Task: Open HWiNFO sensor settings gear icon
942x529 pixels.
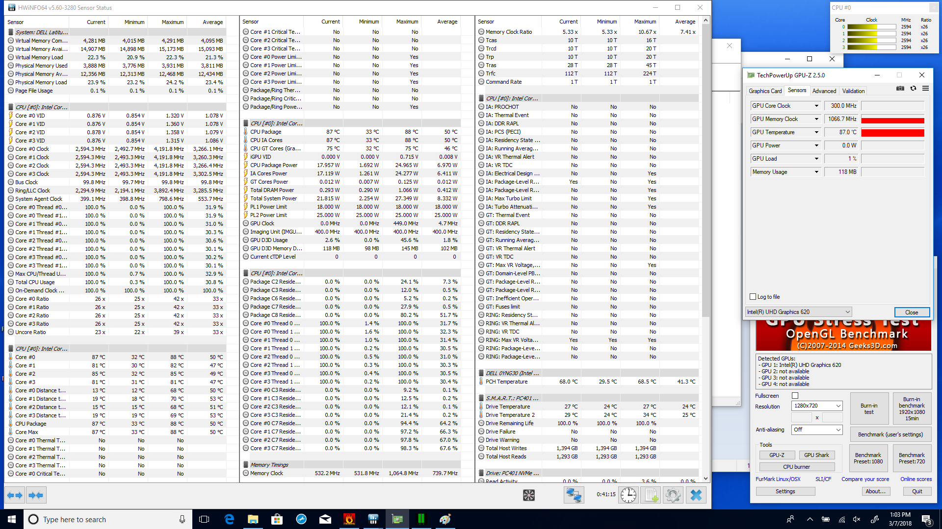Action: [x=673, y=496]
